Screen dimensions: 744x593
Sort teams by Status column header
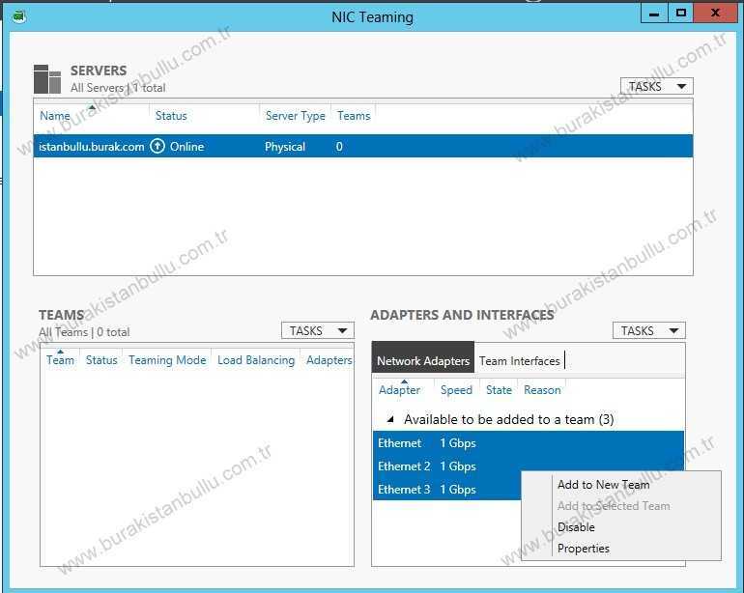pyautogui.click(x=101, y=360)
